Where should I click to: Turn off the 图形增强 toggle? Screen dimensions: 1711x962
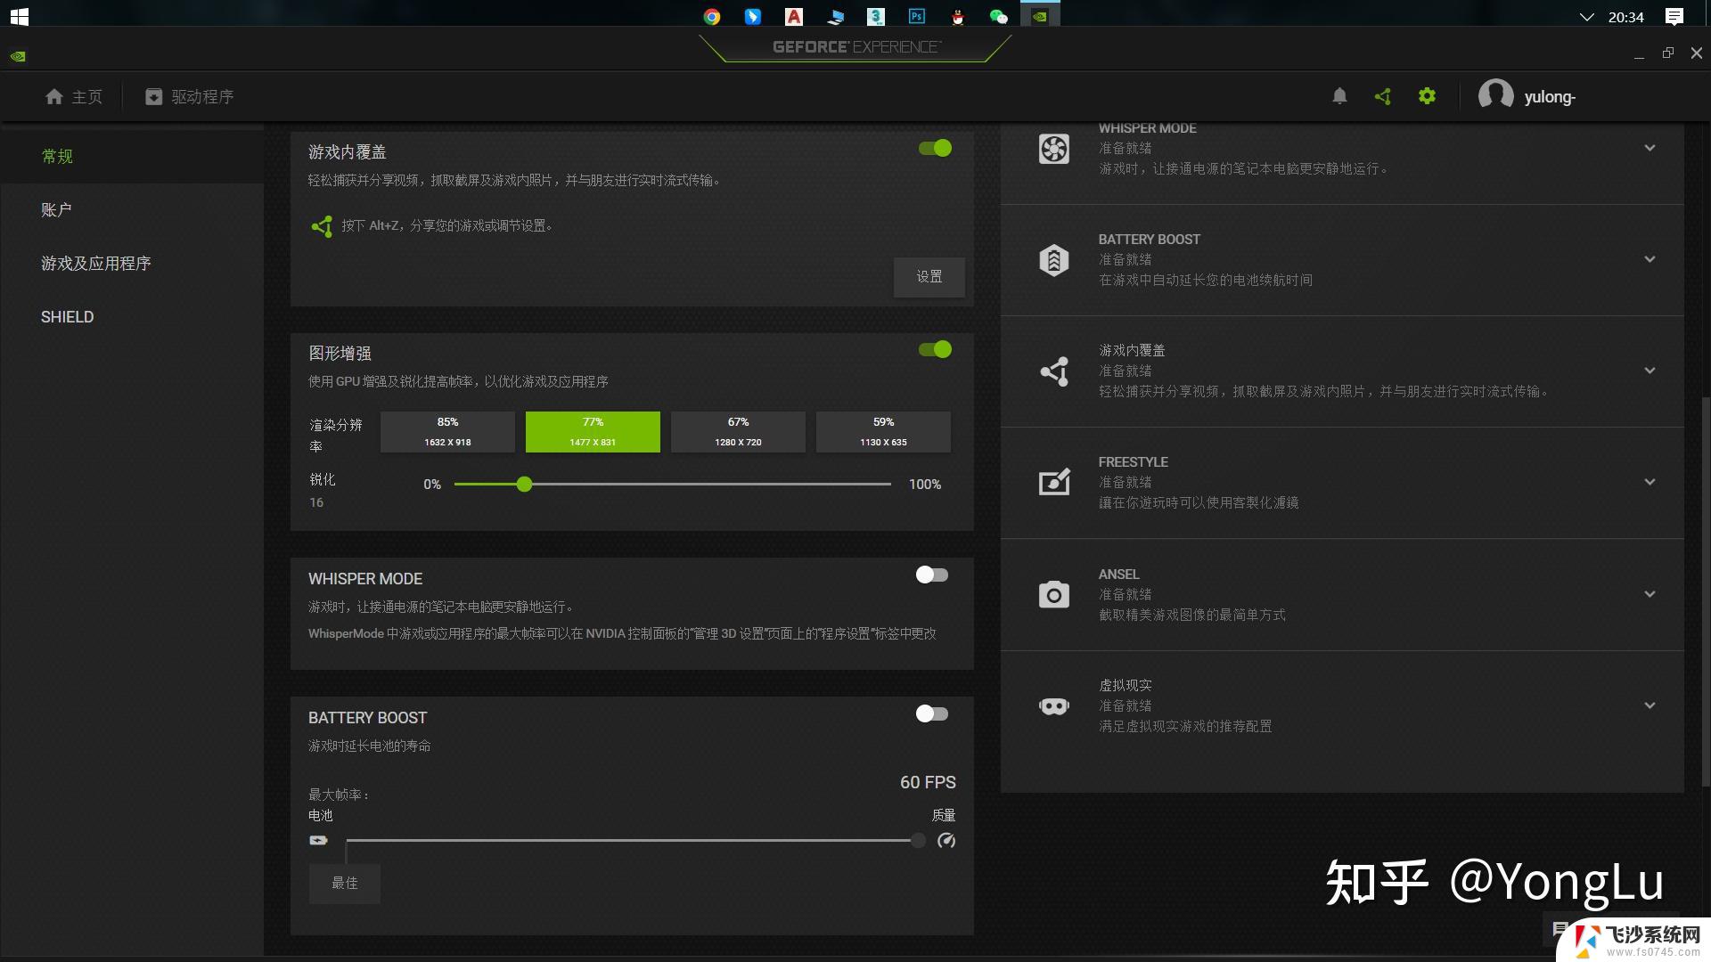935,349
